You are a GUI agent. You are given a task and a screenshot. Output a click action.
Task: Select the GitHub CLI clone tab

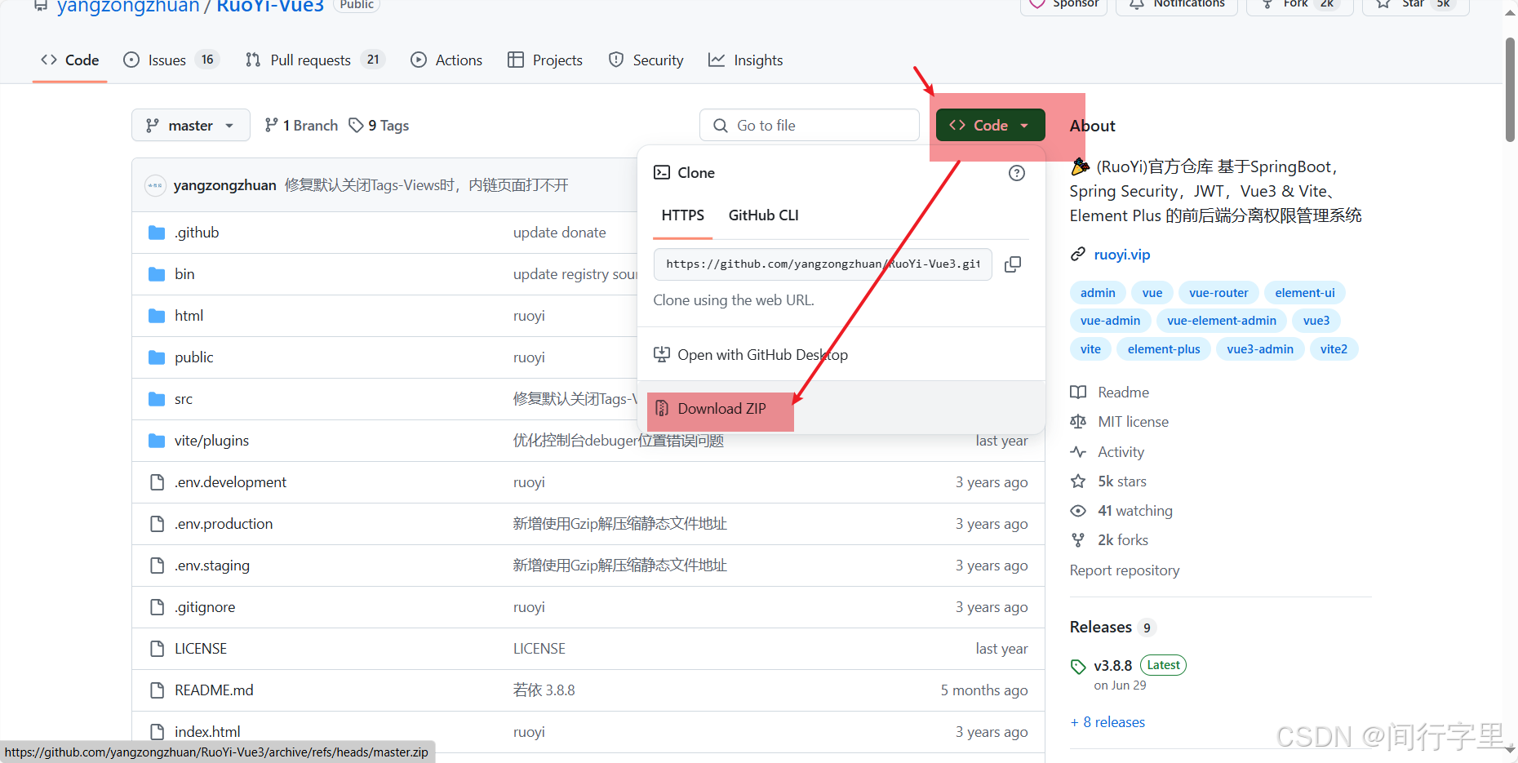pos(764,215)
